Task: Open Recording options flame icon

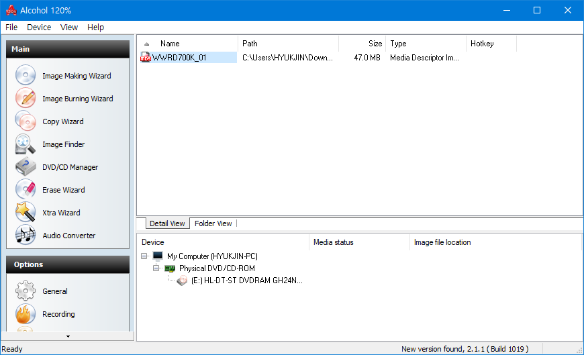Action: coord(26,313)
